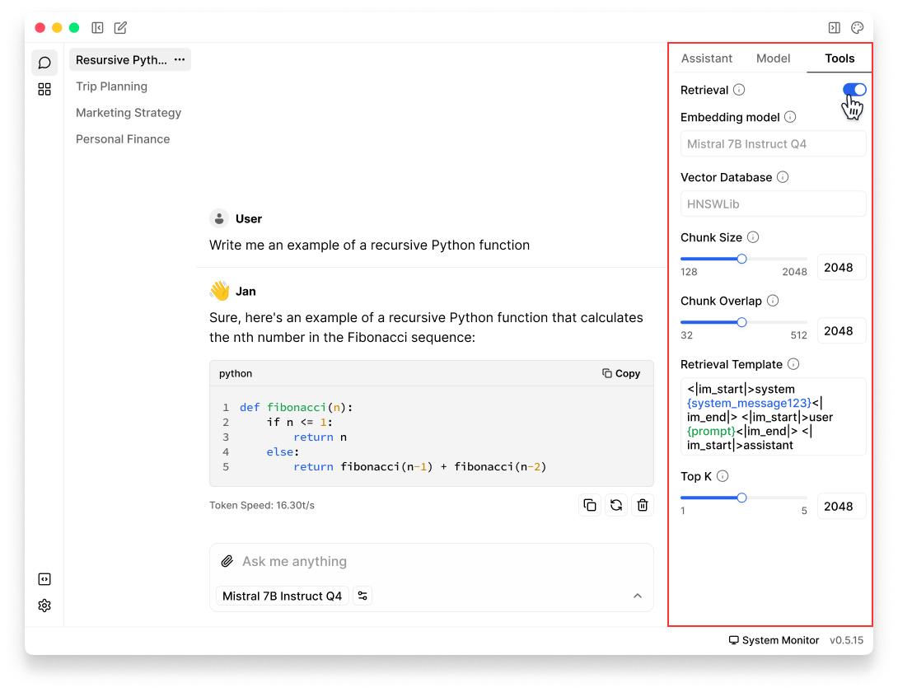Image resolution: width=898 pixels, height=692 pixels.
Task: Open the settings gear icon
Action: [44, 605]
